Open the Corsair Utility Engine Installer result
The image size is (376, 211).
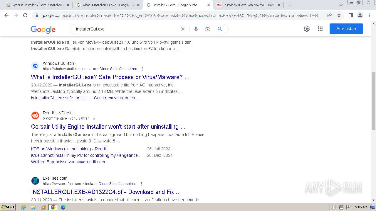pyautogui.click(x=108, y=127)
